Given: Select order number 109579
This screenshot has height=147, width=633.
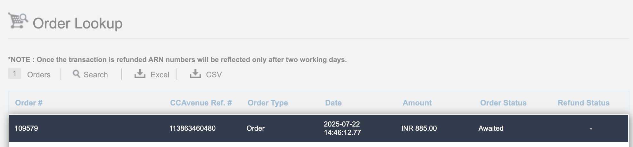Looking at the screenshot, I should [26, 128].
